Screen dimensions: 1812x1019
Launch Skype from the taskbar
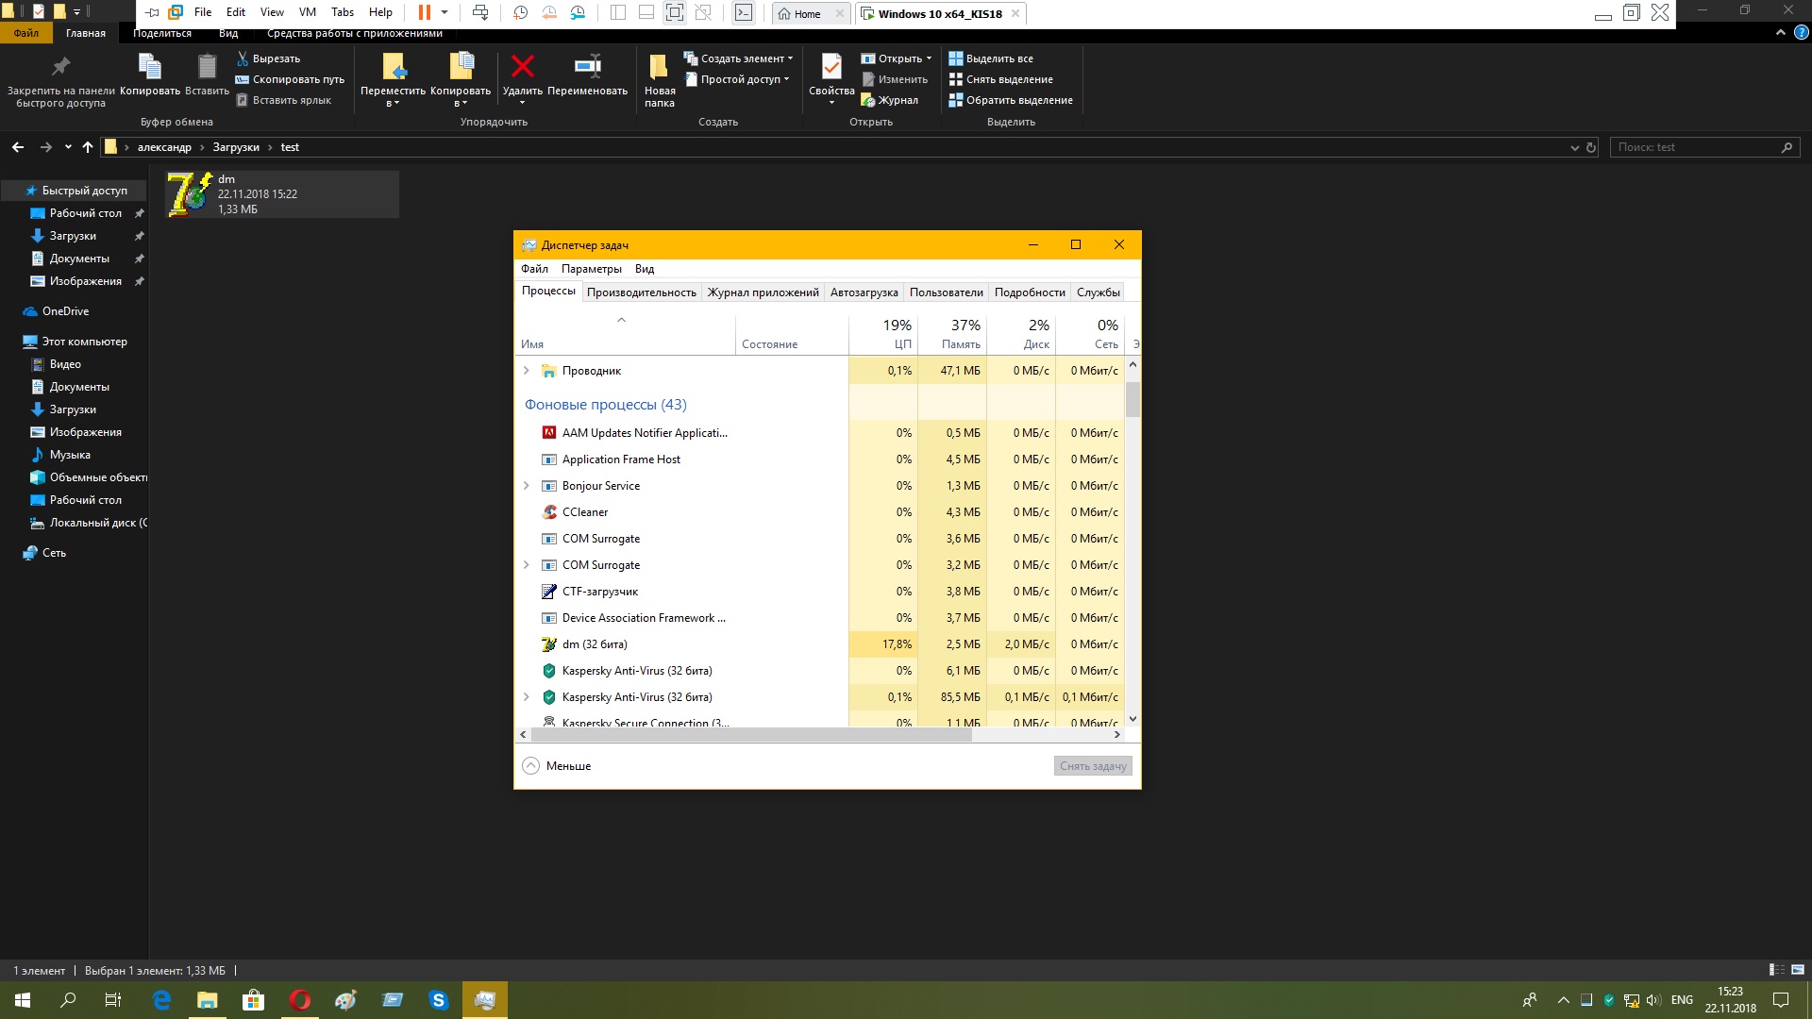[438, 1000]
